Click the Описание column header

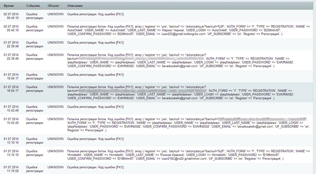pos(75,6)
